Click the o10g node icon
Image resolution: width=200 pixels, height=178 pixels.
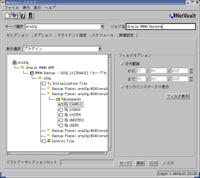[x=40, y=78]
